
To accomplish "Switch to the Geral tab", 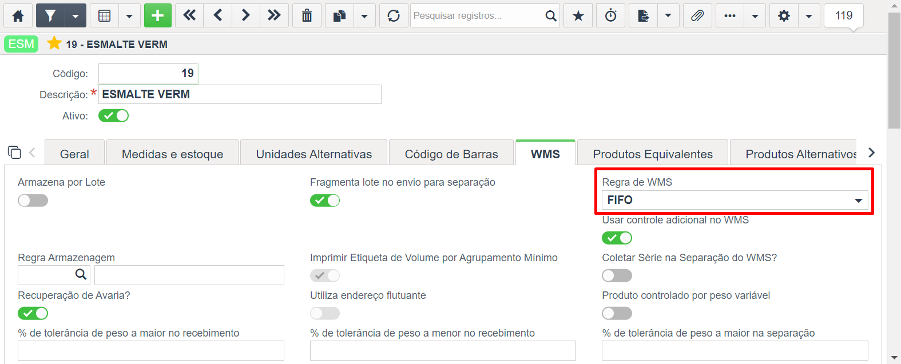I will pyautogui.click(x=74, y=154).
